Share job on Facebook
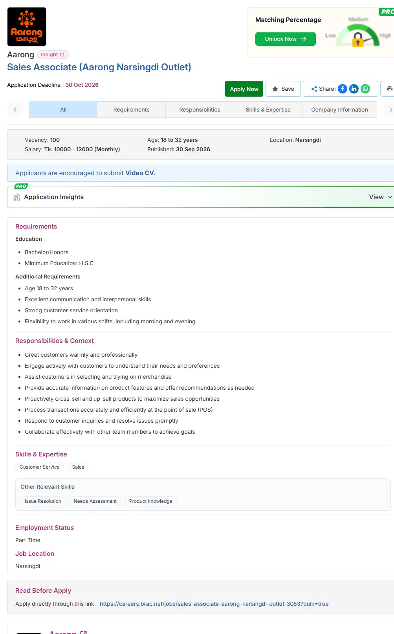Image resolution: width=394 pixels, height=634 pixels. point(343,89)
